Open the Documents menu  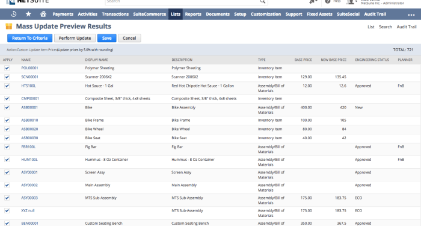(218, 14)
